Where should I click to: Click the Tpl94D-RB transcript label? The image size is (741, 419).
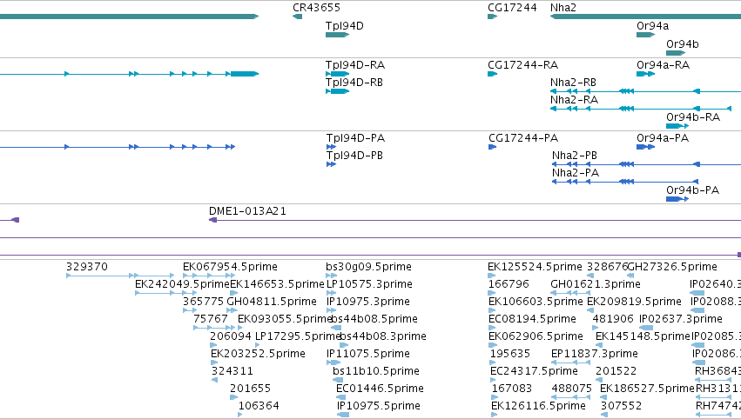click(x=354, y=83)
